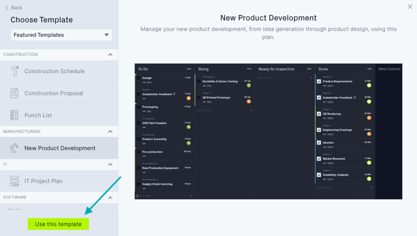
Task: Click the plus icon in the Done column
Action: pyautogui.click(x=371, y=188)
